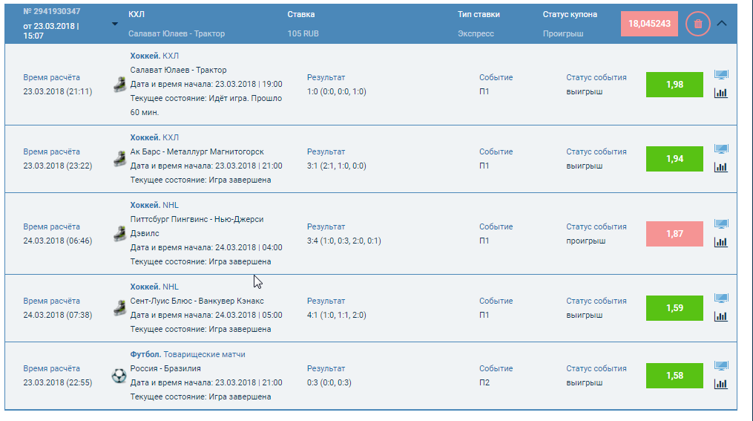Click the soccer ball icon for Россия - Бразилия
Screen dimensions: 753x421
point(119,376)
